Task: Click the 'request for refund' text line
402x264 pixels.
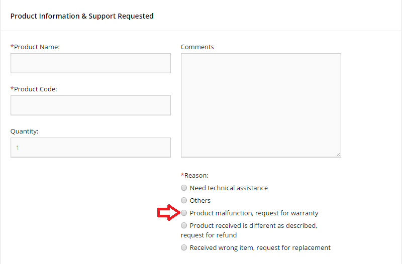Action: tap(209, 235)
